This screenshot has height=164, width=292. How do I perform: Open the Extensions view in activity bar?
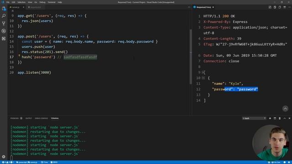coord(4,38)
